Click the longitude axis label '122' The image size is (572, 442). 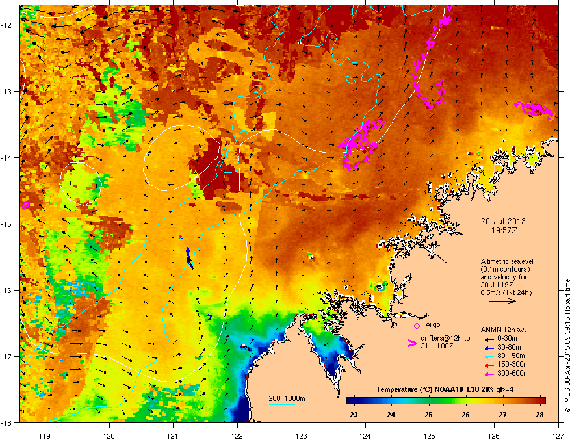(x=237, y=436)
